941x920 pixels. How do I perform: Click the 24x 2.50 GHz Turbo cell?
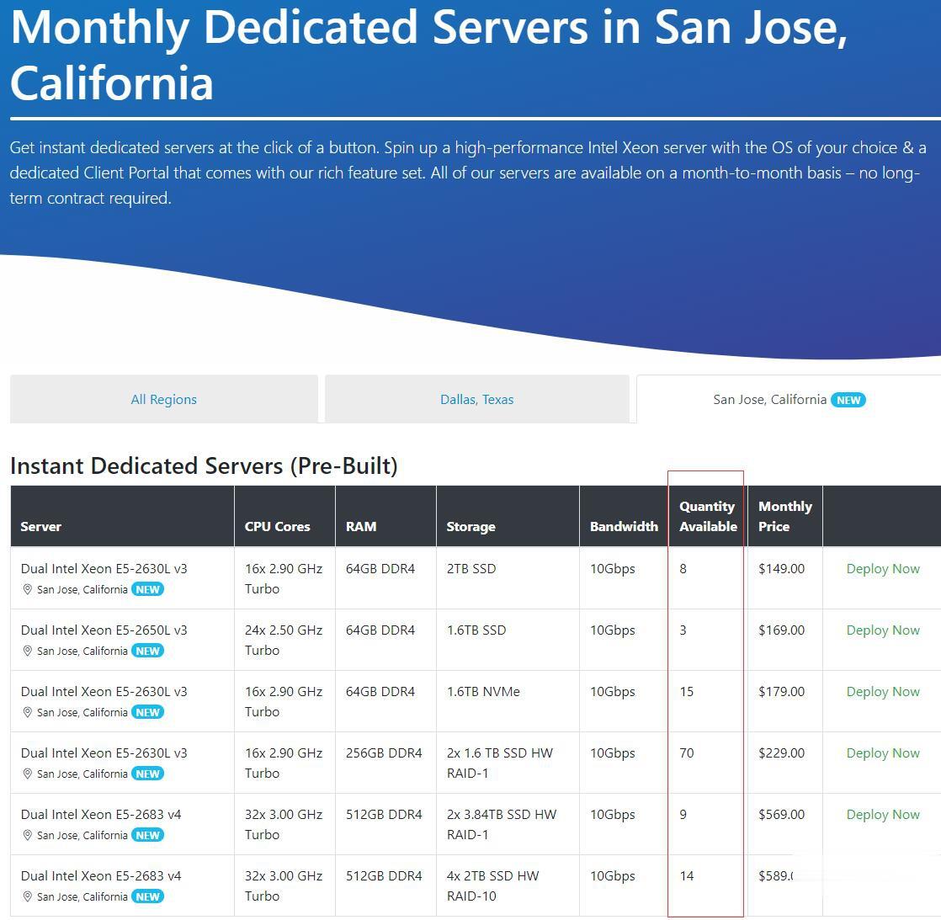coord(284,641)
